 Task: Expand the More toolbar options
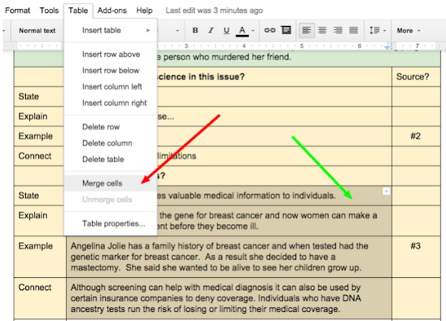tap(408, 31)
